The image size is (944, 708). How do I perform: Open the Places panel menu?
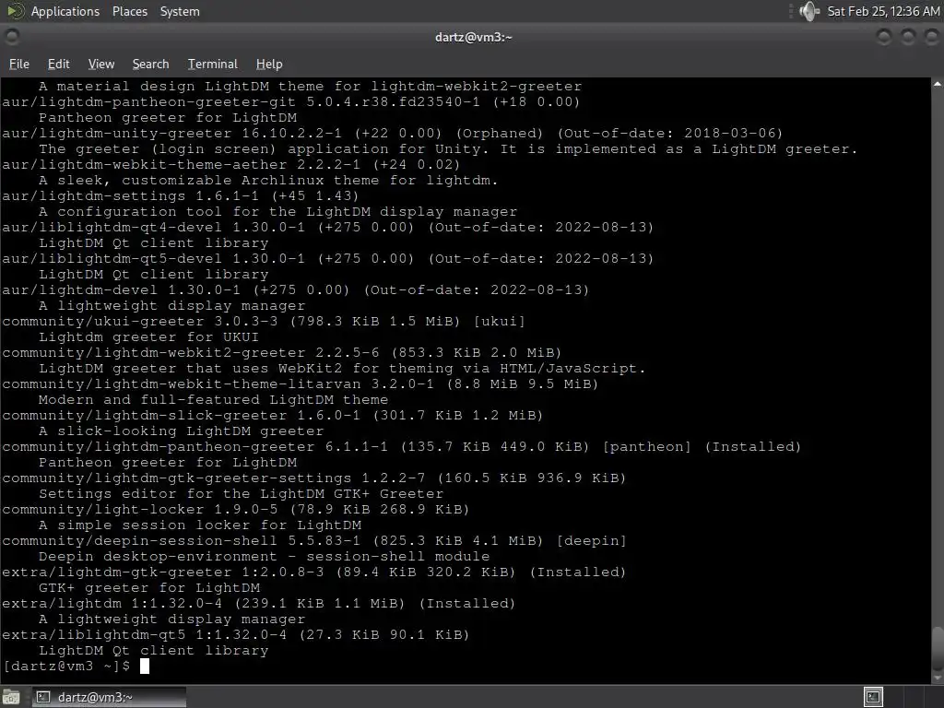coord(129,11)
